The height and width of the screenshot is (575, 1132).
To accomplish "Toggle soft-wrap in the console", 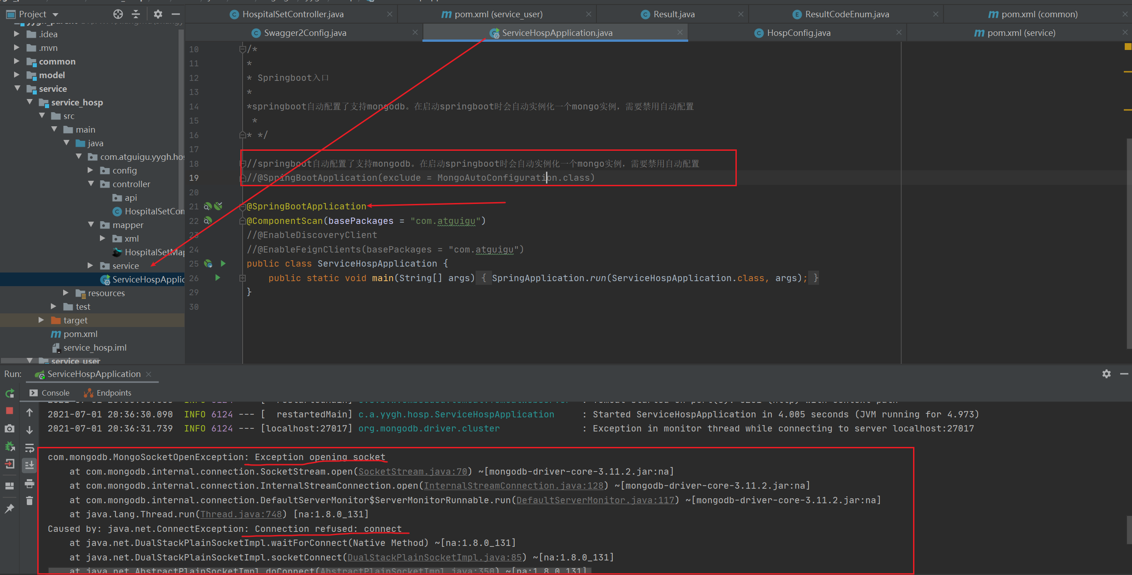I will pos(30,448).
